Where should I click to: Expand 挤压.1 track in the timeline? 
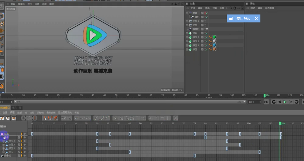pos(3,149)
